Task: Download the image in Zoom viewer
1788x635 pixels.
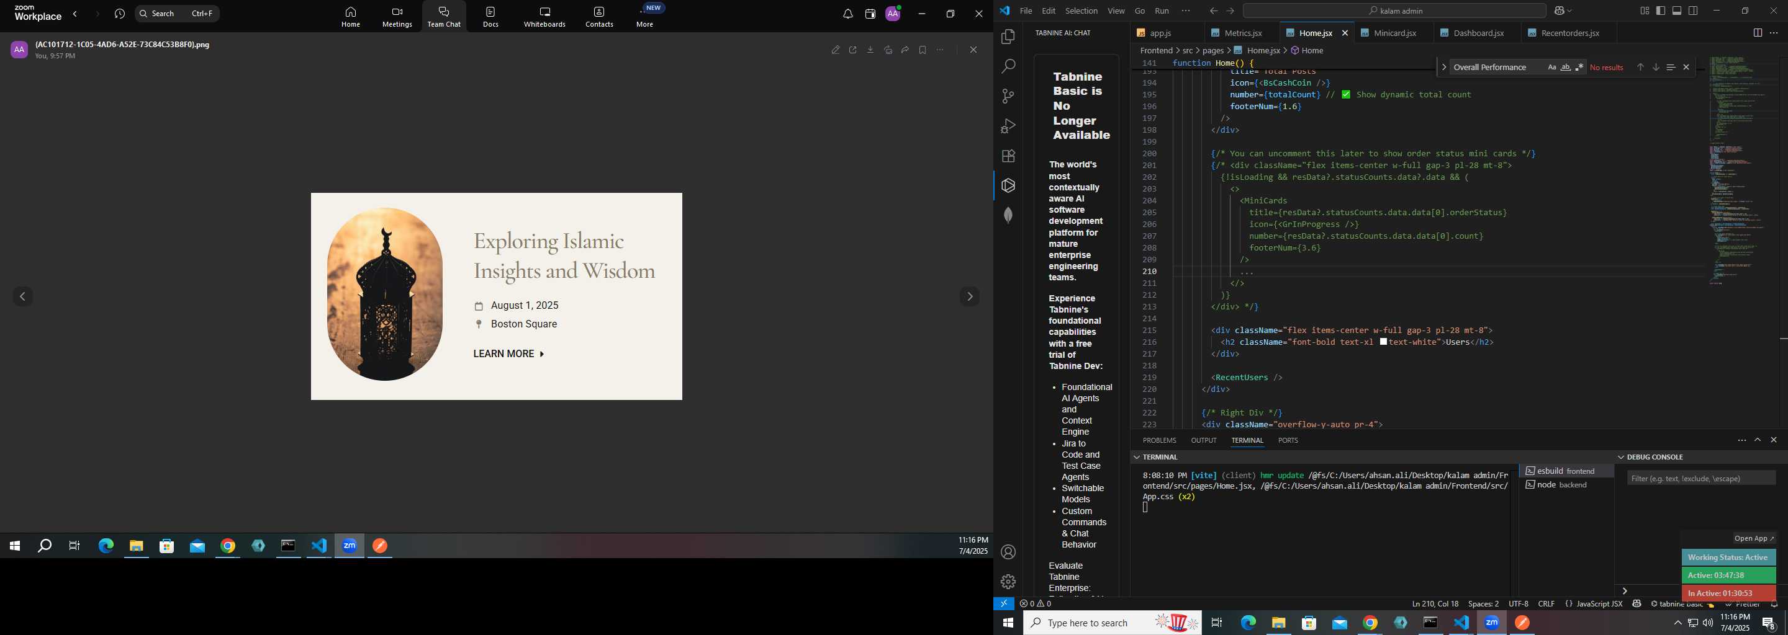Action: click(870, 50)
